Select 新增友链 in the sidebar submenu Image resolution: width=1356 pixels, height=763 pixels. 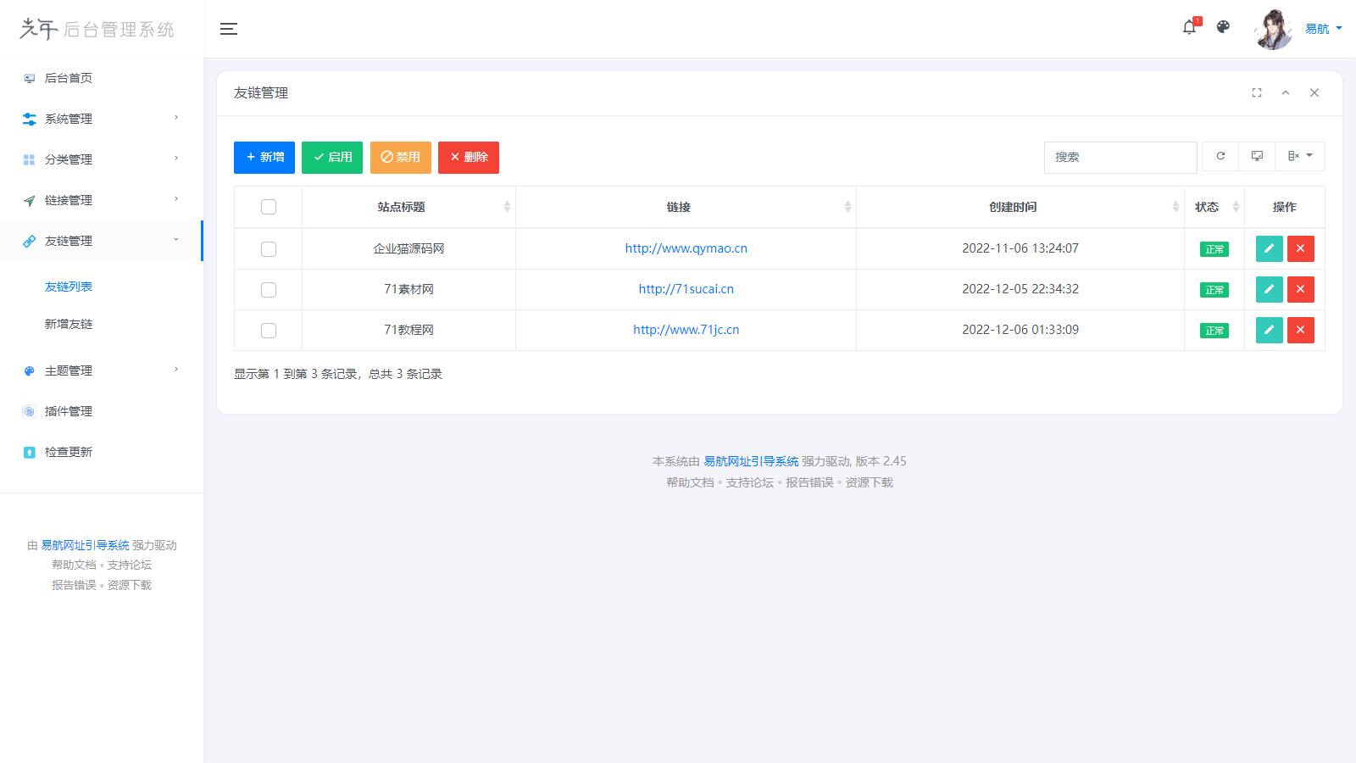click(69, 324)
